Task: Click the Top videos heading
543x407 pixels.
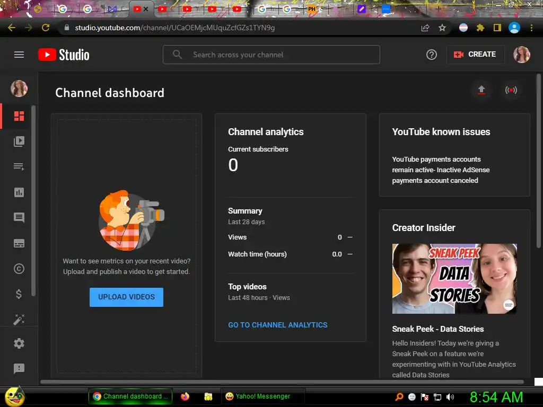Action: (x=247, y=287)
